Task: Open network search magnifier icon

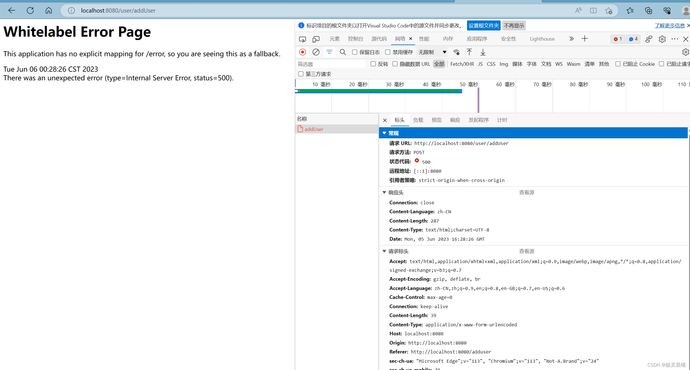Action: (343, 52)
